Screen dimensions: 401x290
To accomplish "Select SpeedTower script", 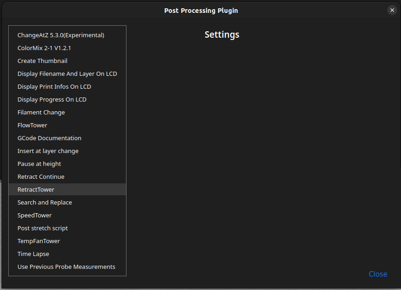I will (34, 215).
